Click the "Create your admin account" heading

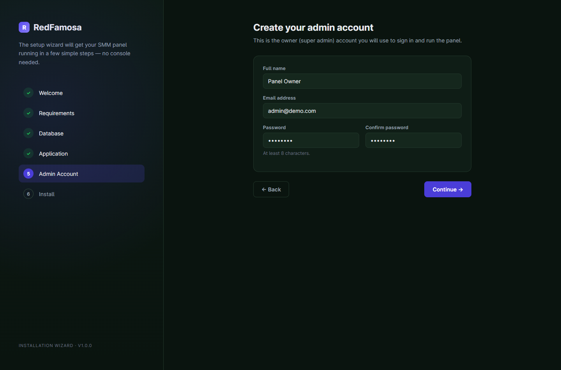pyautogui.click(x=313, y=27)
